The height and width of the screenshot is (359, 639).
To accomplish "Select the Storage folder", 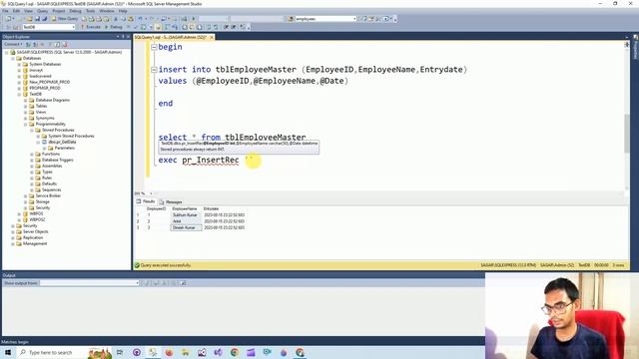I will (x=42, y=201).
